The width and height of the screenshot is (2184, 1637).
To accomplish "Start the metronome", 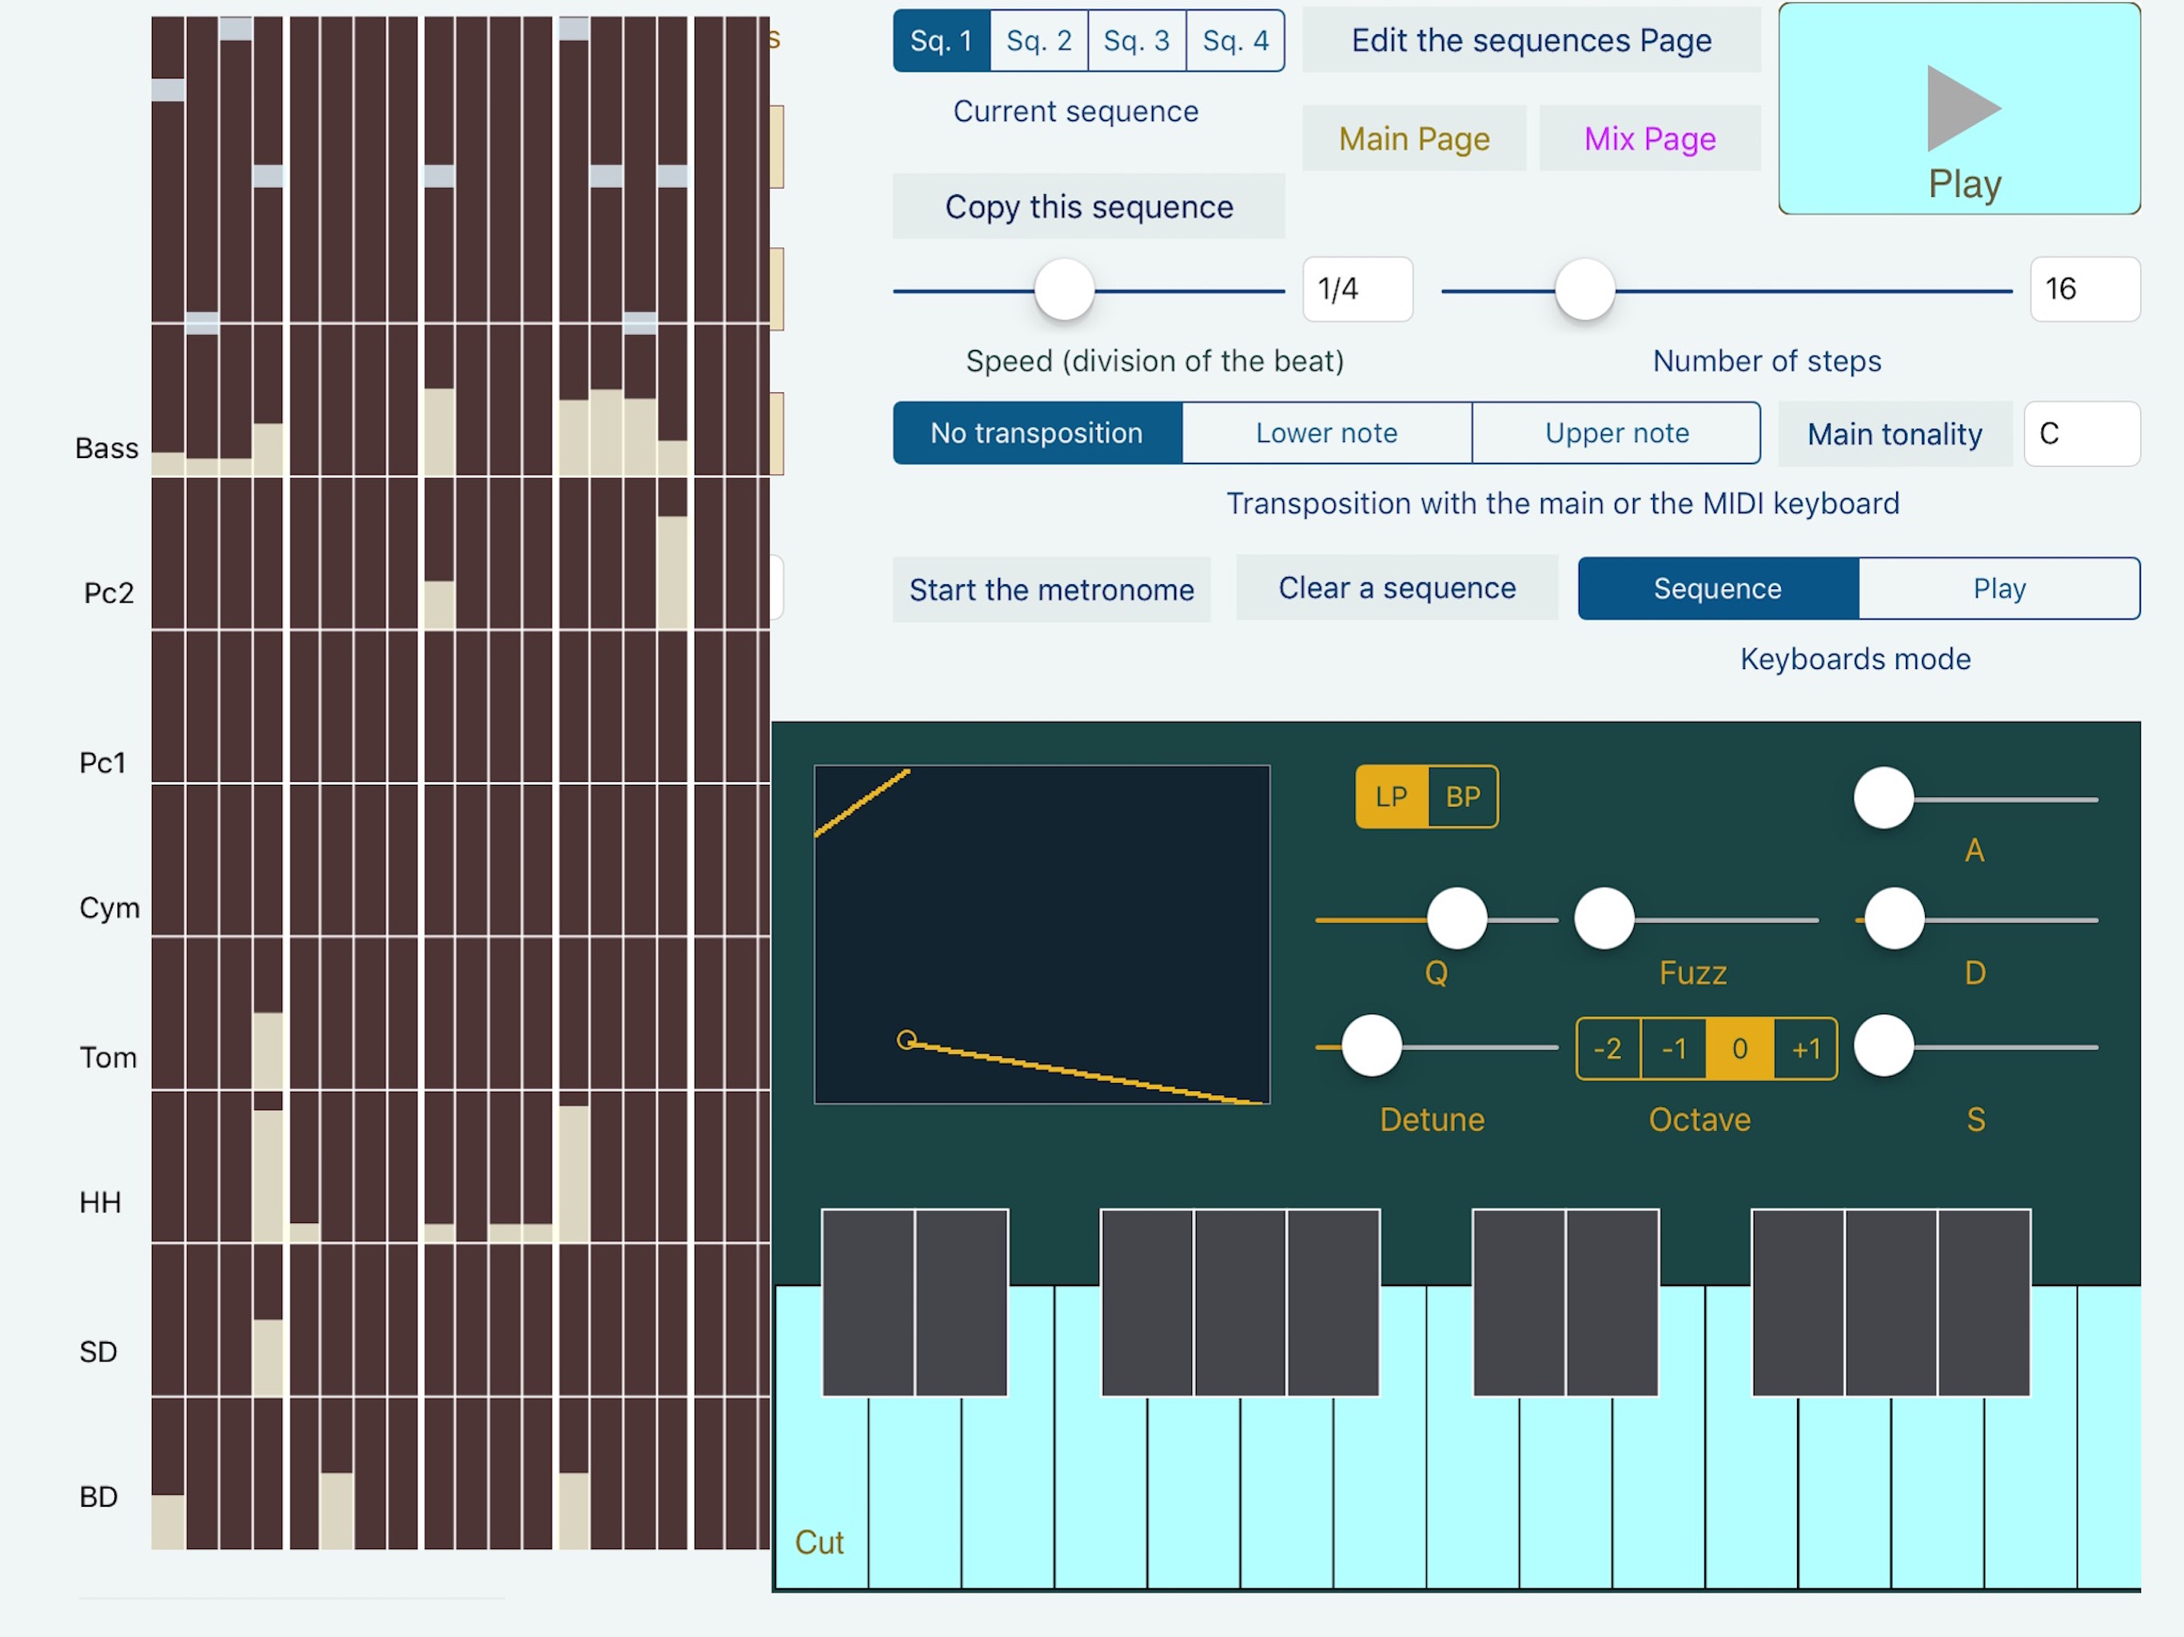I will tap(1050, 589).
